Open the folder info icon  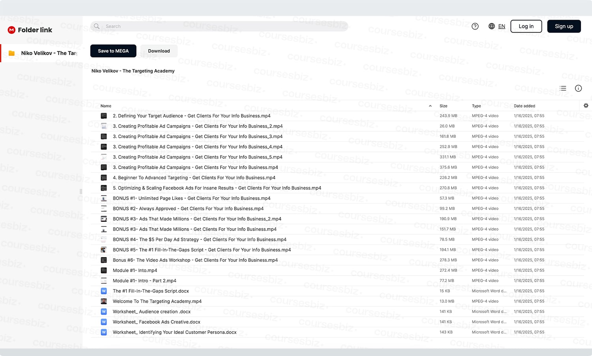click(x=578, y=88)
